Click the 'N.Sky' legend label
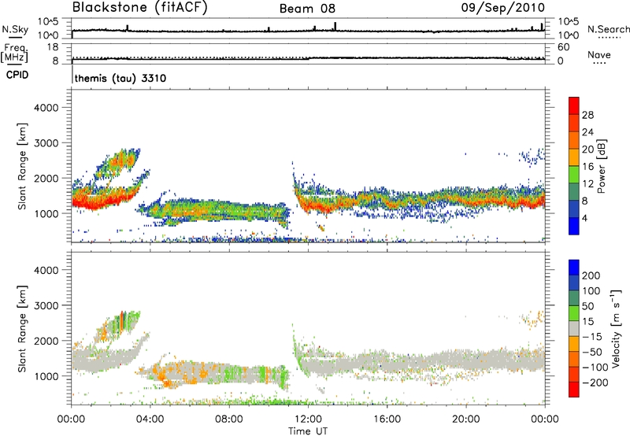 pyautogui.click(x=15, y=29)
